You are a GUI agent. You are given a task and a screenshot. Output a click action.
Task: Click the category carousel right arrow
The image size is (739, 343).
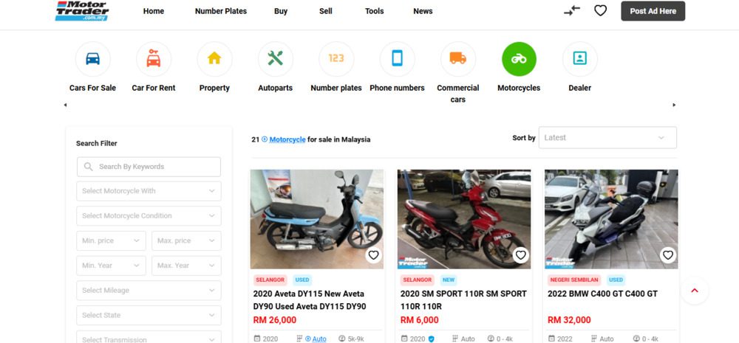coord(674,105)
